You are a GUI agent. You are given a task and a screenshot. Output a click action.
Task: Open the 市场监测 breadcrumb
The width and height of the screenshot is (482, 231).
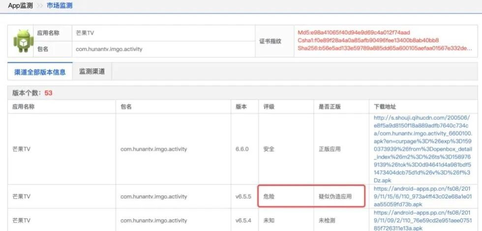pyautogui.click(x=60, y=5)
